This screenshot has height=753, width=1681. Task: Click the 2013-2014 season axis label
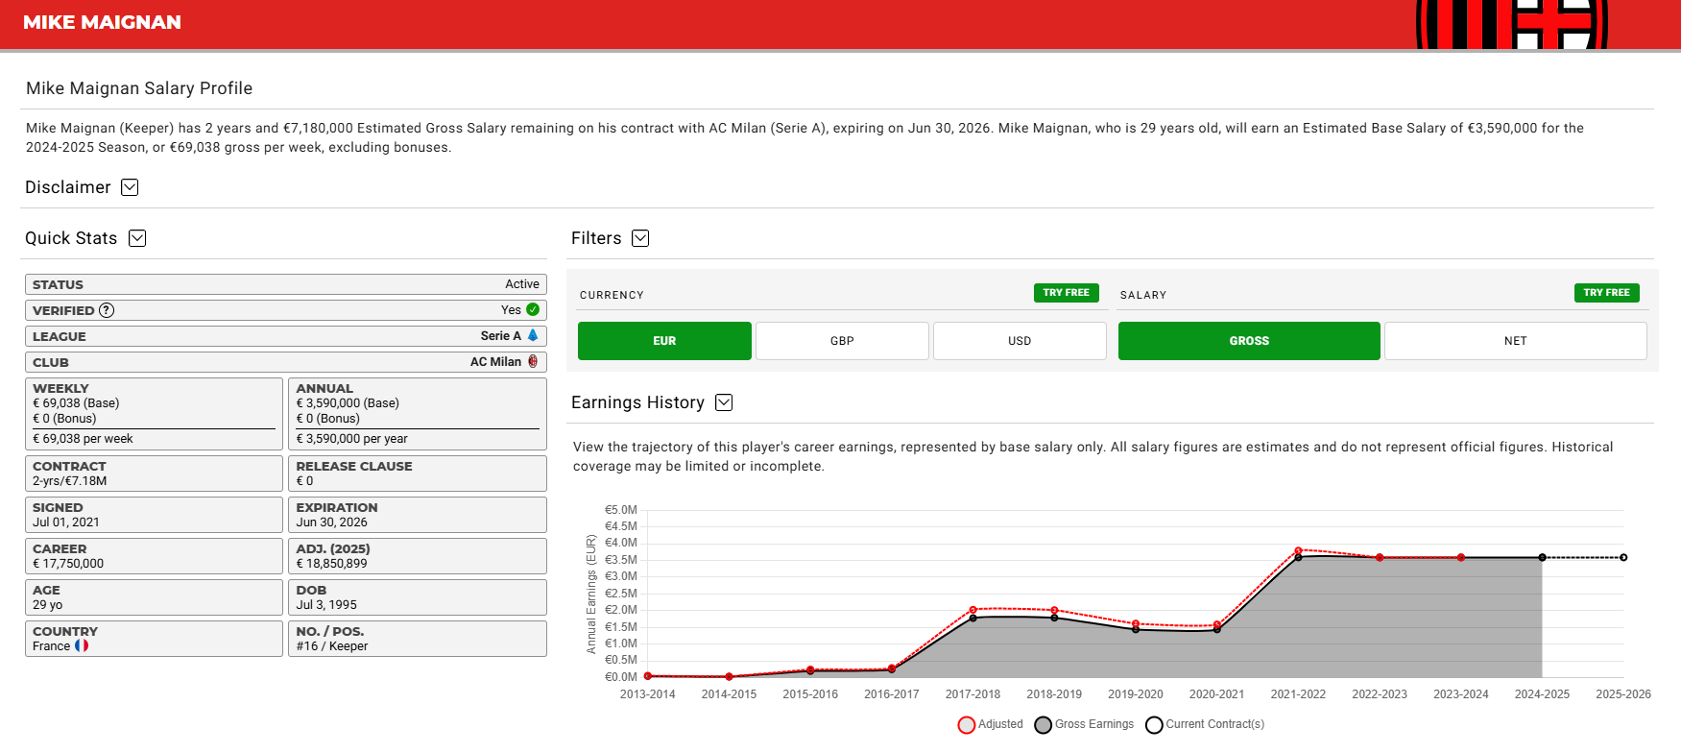[x=648, y=694]
